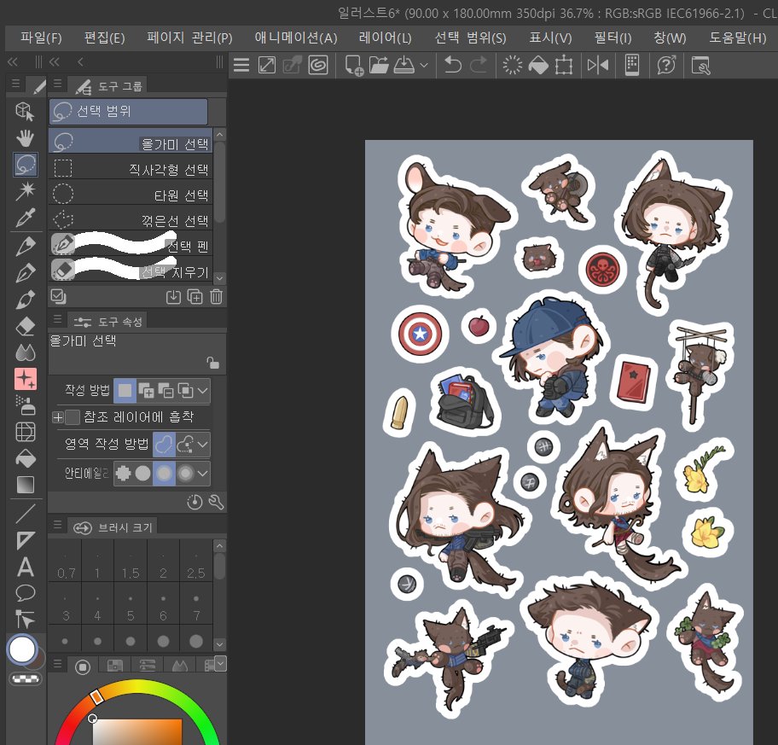Screen dimensions: 778x745
Task: Select 꺾은선 선택 sub tool
Action: pyautogui.click(x=131, y=219)
